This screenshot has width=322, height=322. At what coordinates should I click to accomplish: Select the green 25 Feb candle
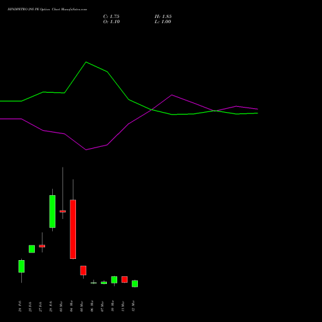click(32, 249)
